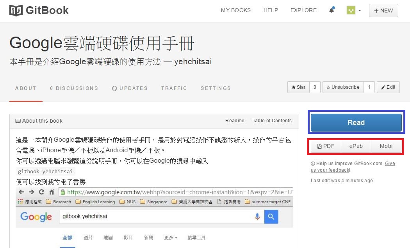
Task: Click the voice search microphone in Google
Action: coord(257,217)
